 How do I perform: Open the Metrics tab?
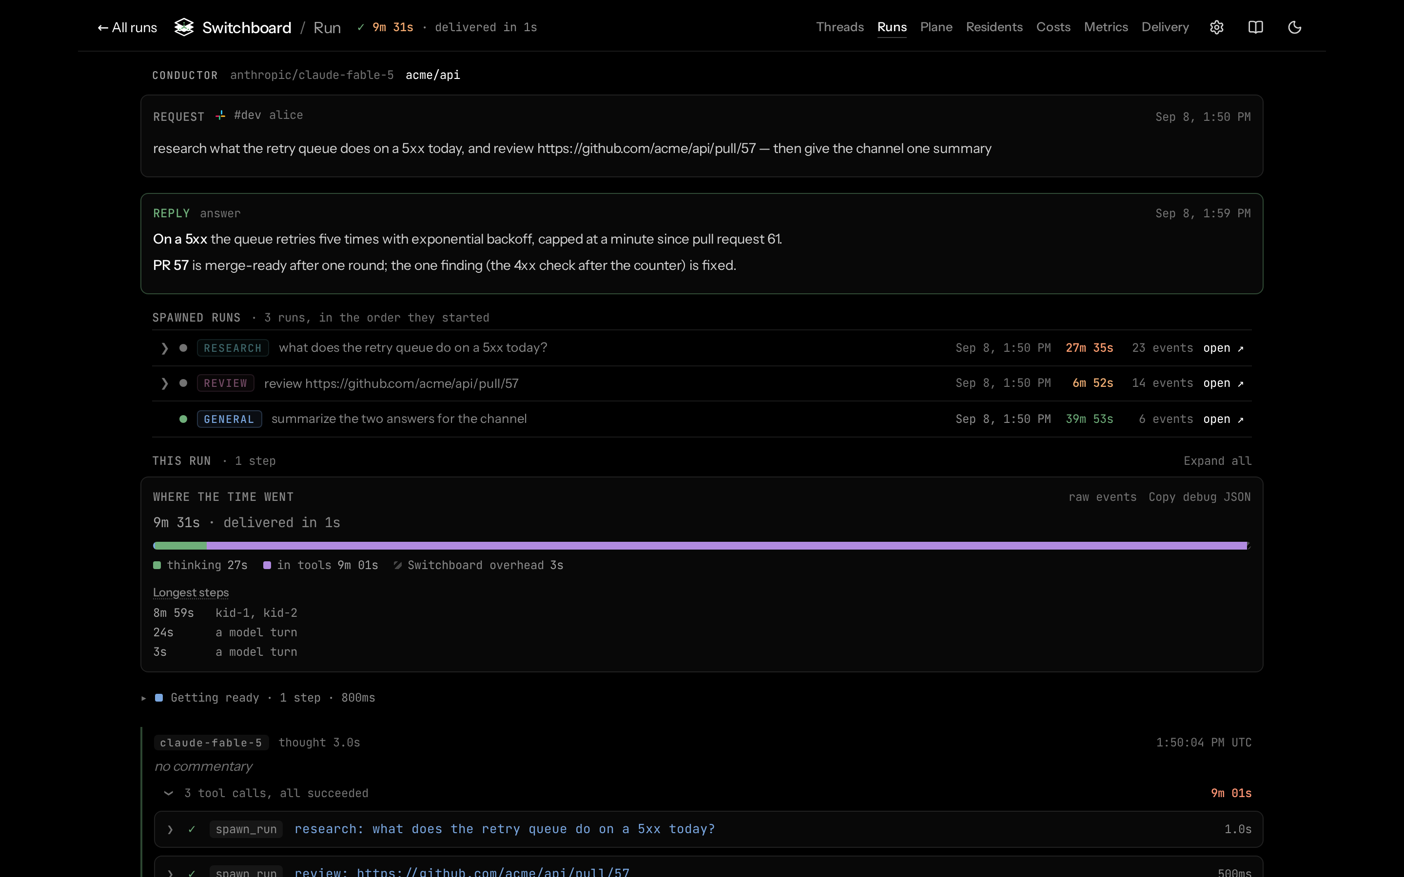[x=1106, y=27]
